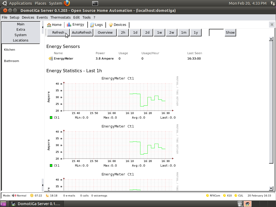Select the 2h time range
The image size is (276, 207).
pos(123,33)
